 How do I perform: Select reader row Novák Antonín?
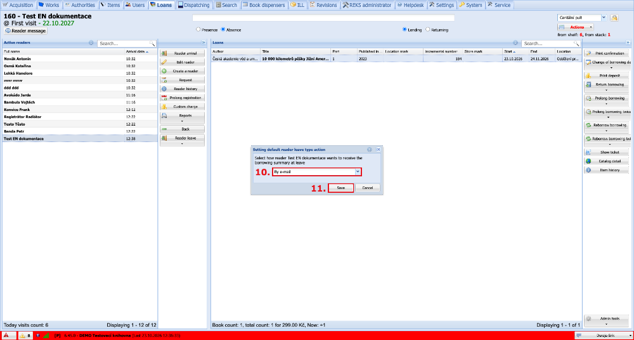[x=80, y=59]
